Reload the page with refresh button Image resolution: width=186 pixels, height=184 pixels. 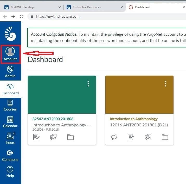click(22, 16)
